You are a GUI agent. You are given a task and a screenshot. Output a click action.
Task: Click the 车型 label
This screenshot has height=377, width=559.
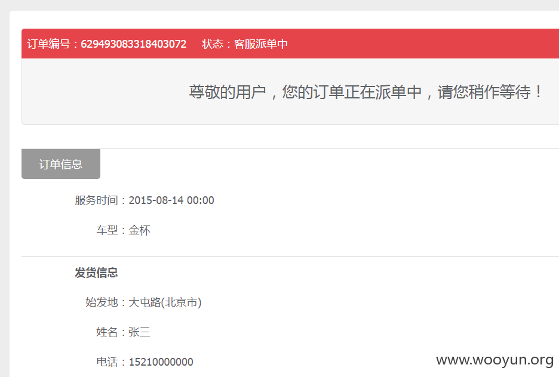107,230
